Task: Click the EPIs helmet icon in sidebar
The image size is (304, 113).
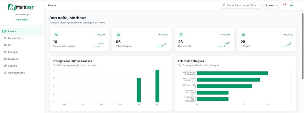Action: pyautogui.click(x=5, y=45)
